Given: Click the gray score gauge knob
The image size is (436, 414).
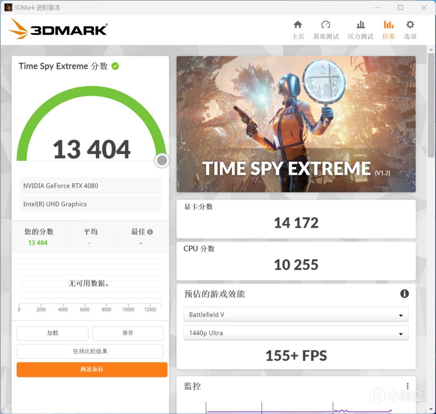Looking at the screenshot, I should (162, 161).
